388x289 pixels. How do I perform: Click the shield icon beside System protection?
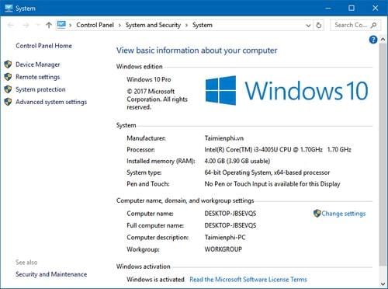click(8, 89)
